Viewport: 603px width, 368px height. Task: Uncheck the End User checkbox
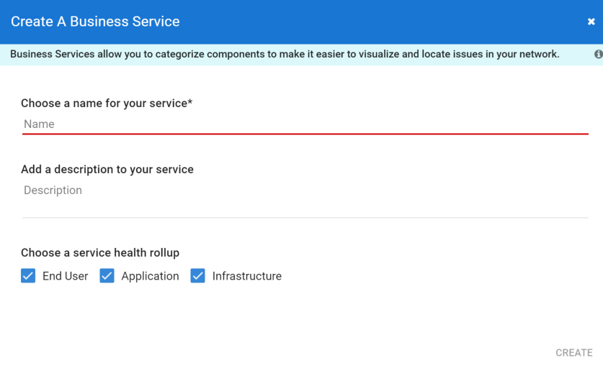[x=28, y=276]
